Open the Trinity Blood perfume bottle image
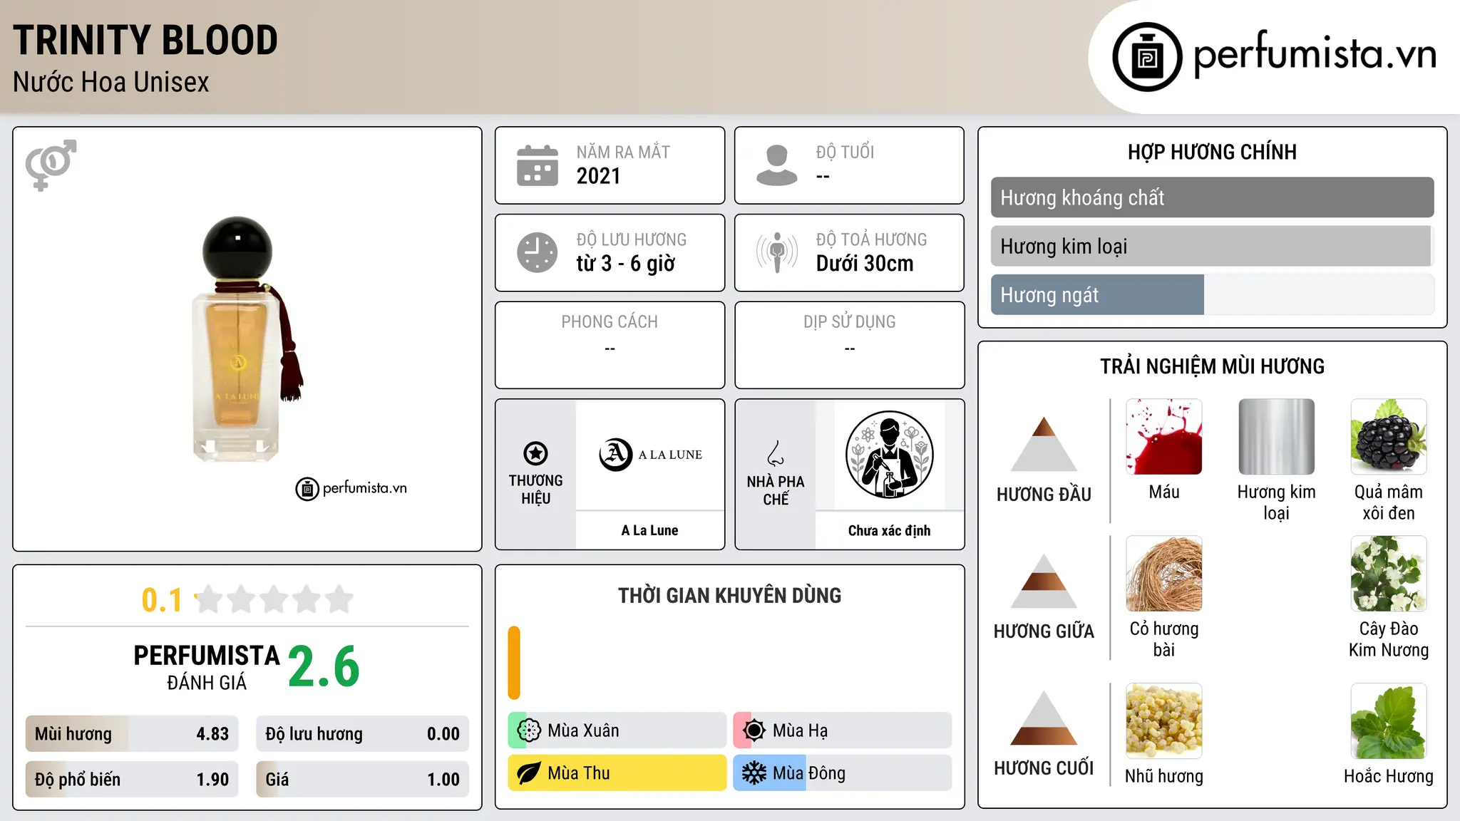 point(247,339)
